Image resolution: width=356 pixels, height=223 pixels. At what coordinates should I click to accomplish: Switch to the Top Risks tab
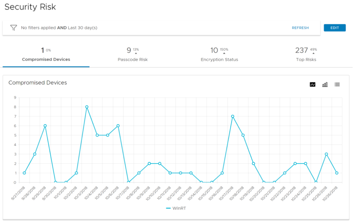coord(306,55)
